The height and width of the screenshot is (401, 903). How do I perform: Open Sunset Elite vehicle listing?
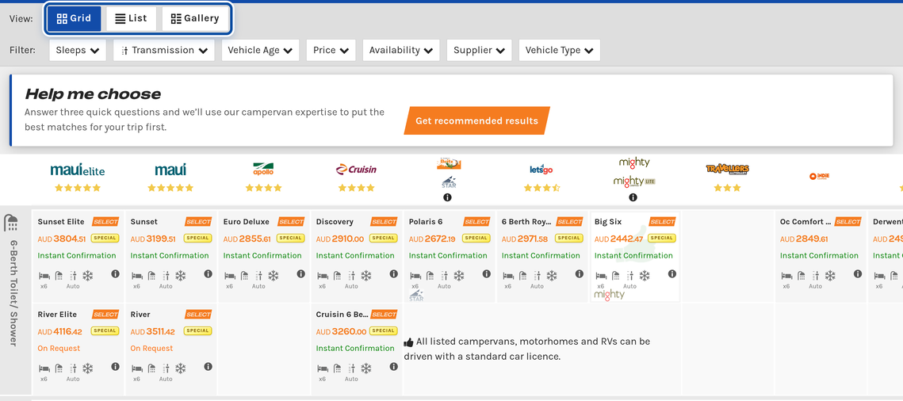61,221
